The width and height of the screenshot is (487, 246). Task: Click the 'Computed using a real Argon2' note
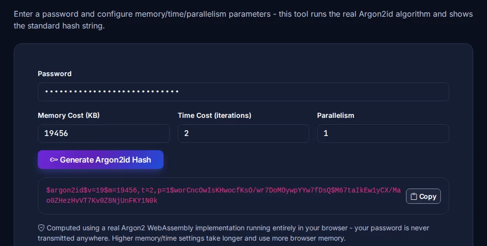tap(233, 233)
